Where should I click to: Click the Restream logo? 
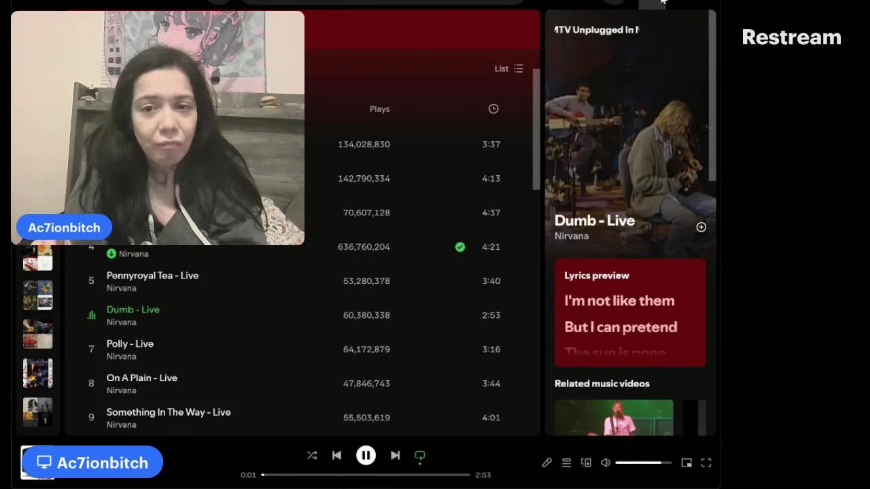(791, 37)
